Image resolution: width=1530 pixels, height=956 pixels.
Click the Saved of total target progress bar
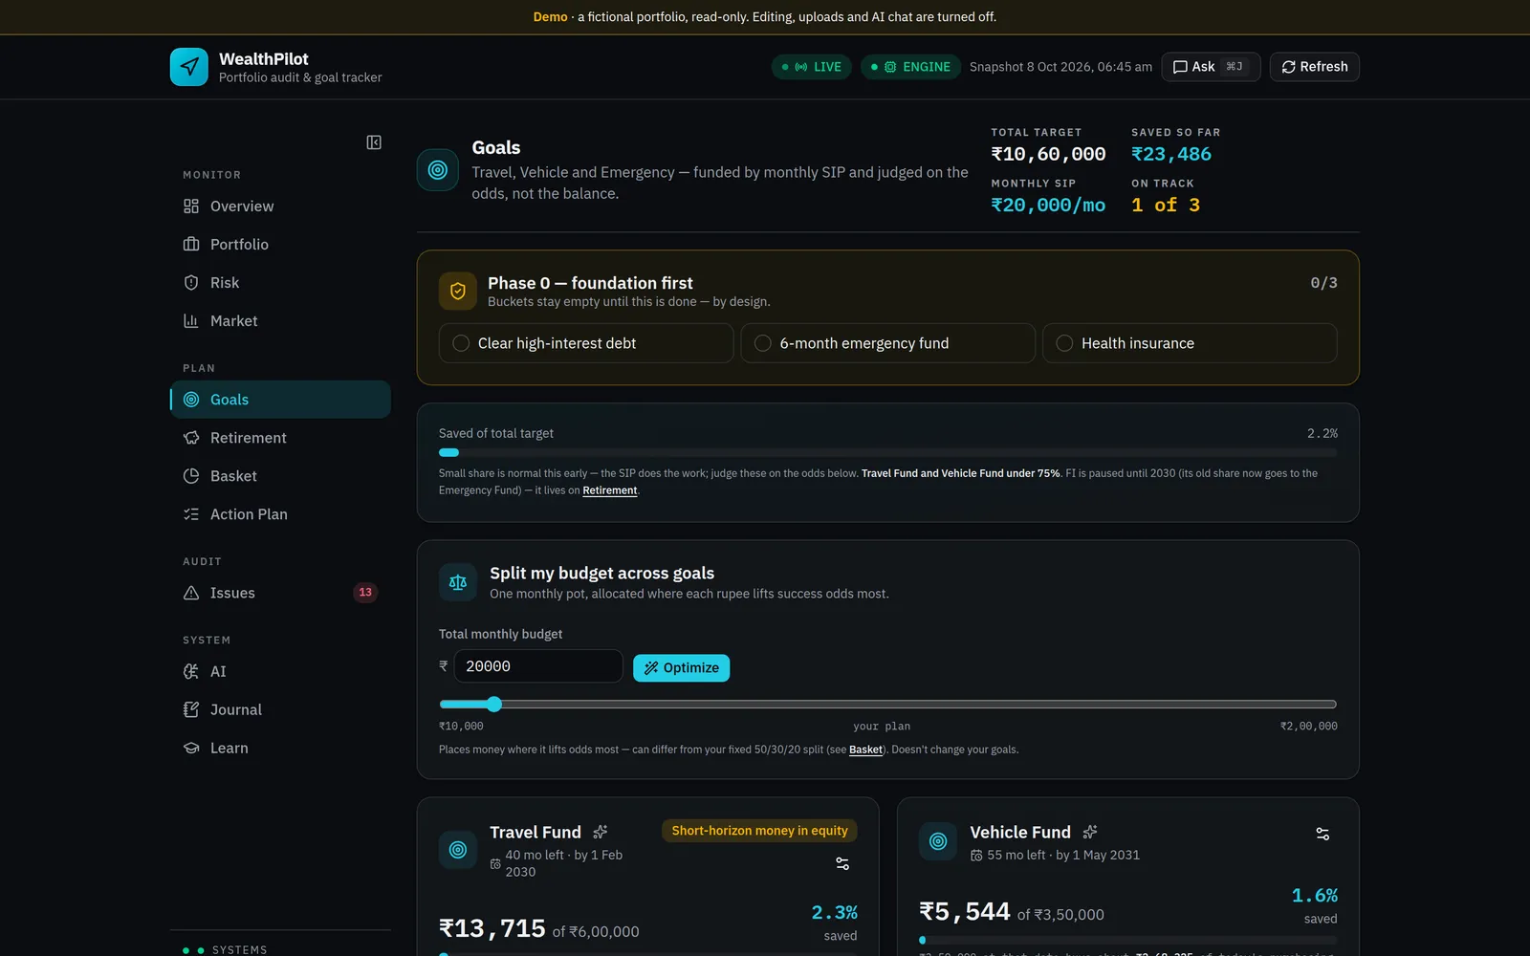(x=887, y=453)
